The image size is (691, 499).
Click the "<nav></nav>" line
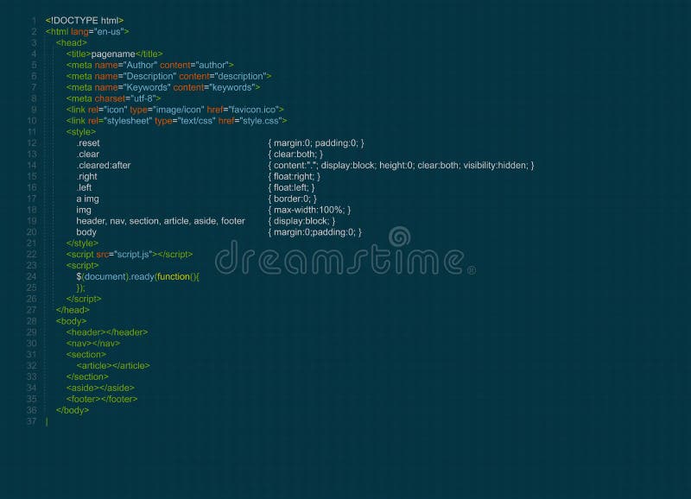tap(93, 344)
